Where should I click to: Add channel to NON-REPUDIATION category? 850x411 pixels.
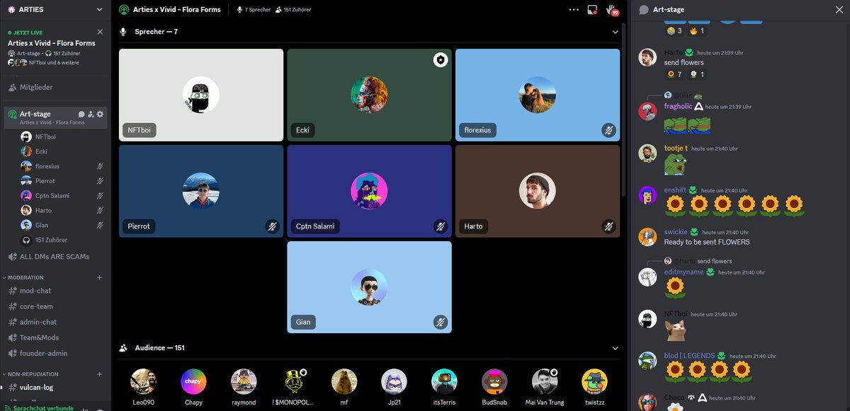tap(99, 374)
